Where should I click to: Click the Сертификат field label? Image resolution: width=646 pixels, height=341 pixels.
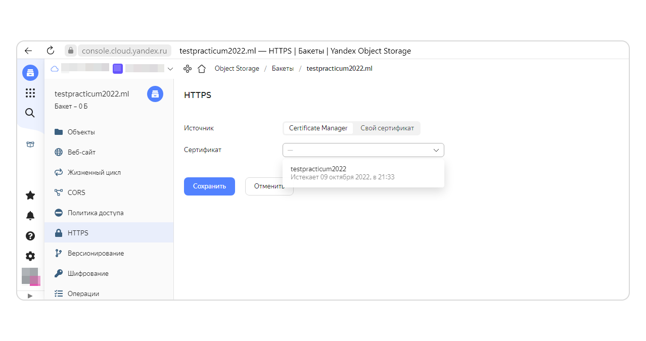203,150
